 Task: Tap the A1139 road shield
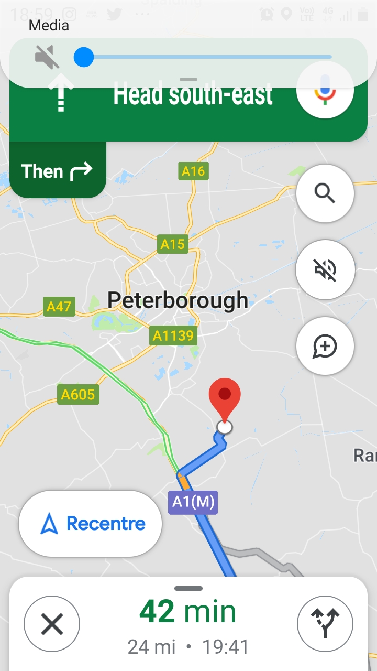(173, 335)
